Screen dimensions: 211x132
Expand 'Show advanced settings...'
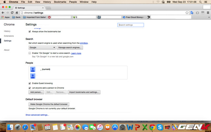pyautogui.click(x=37, y=115)
